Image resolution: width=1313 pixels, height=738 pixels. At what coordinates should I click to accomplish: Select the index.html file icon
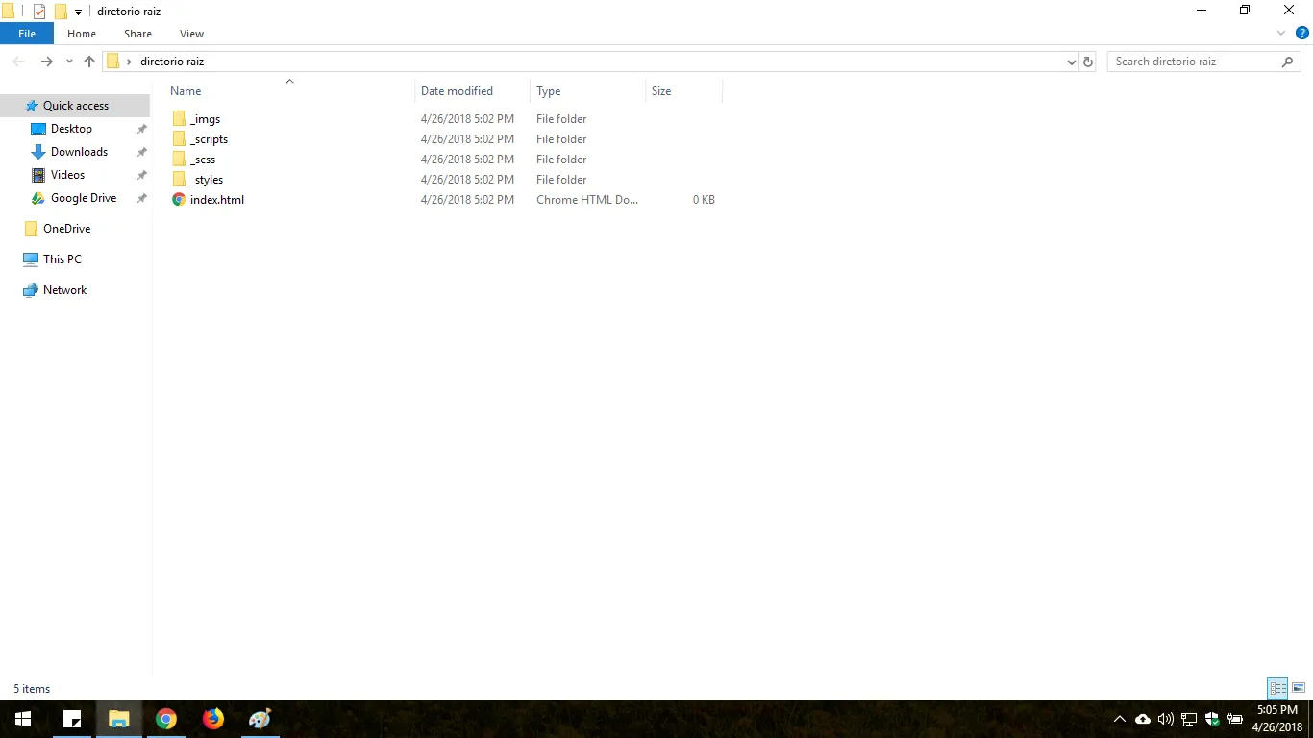click(x=179, y=200)
